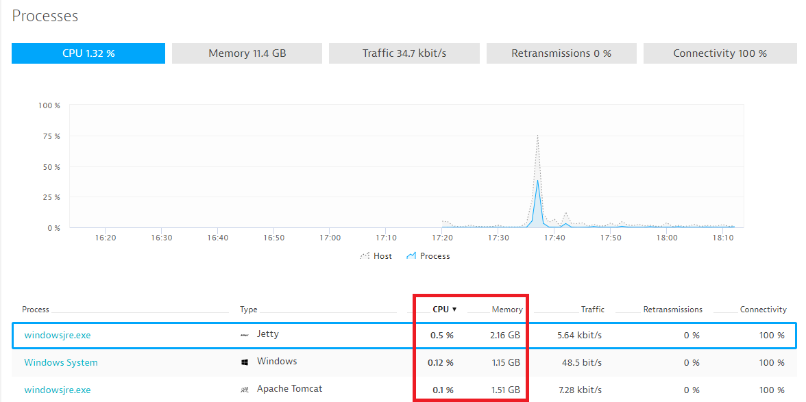Show the Retransmissions 0 % tab
The image size is (806, 402).
click(x=561, y=53)
